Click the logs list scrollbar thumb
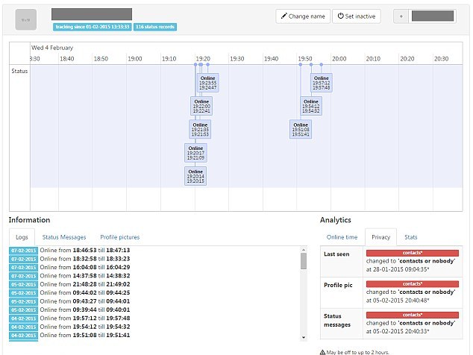 click(x=304, y=260)
